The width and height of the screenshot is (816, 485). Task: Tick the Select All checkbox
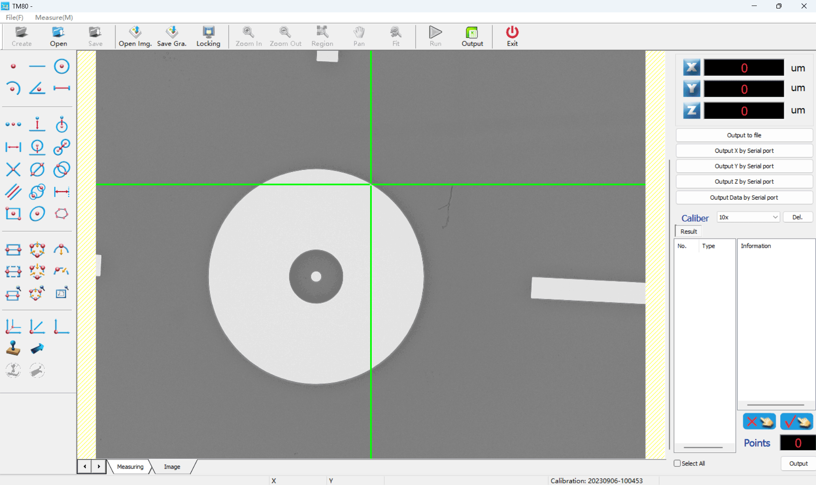pos(677,463)
